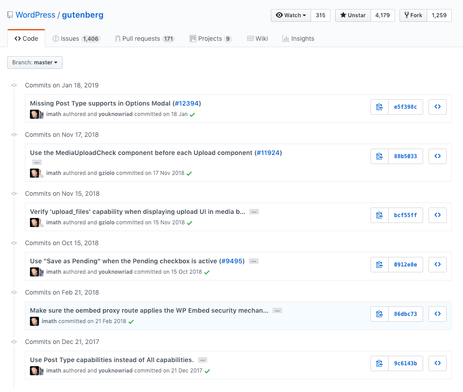Expand description of Post Type capabilities commit

pyautogui.click(x=203, y=360)
